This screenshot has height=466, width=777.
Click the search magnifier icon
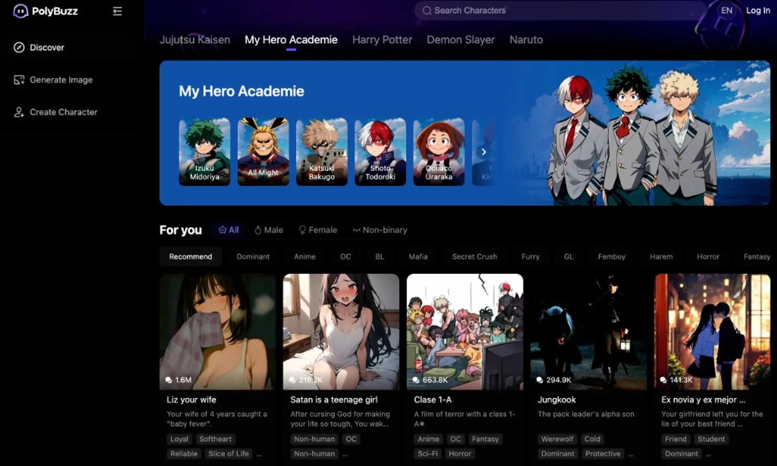[427, 11]
